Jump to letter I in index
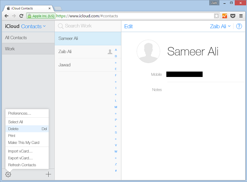 point(116,88)
